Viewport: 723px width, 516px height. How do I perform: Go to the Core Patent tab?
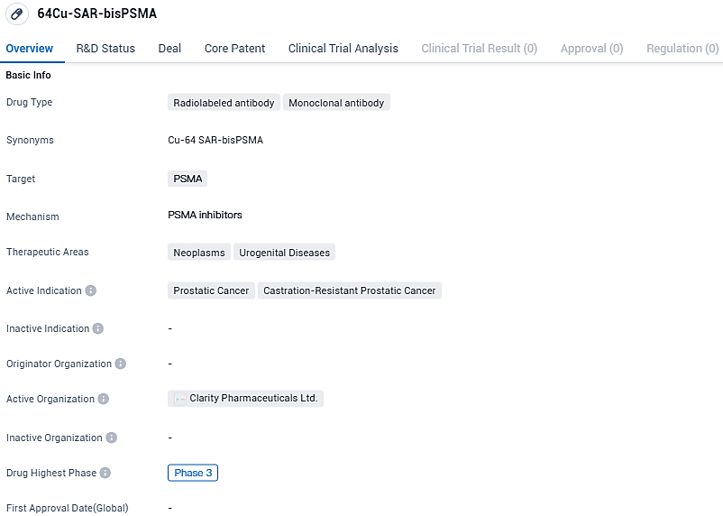point(234,49)
